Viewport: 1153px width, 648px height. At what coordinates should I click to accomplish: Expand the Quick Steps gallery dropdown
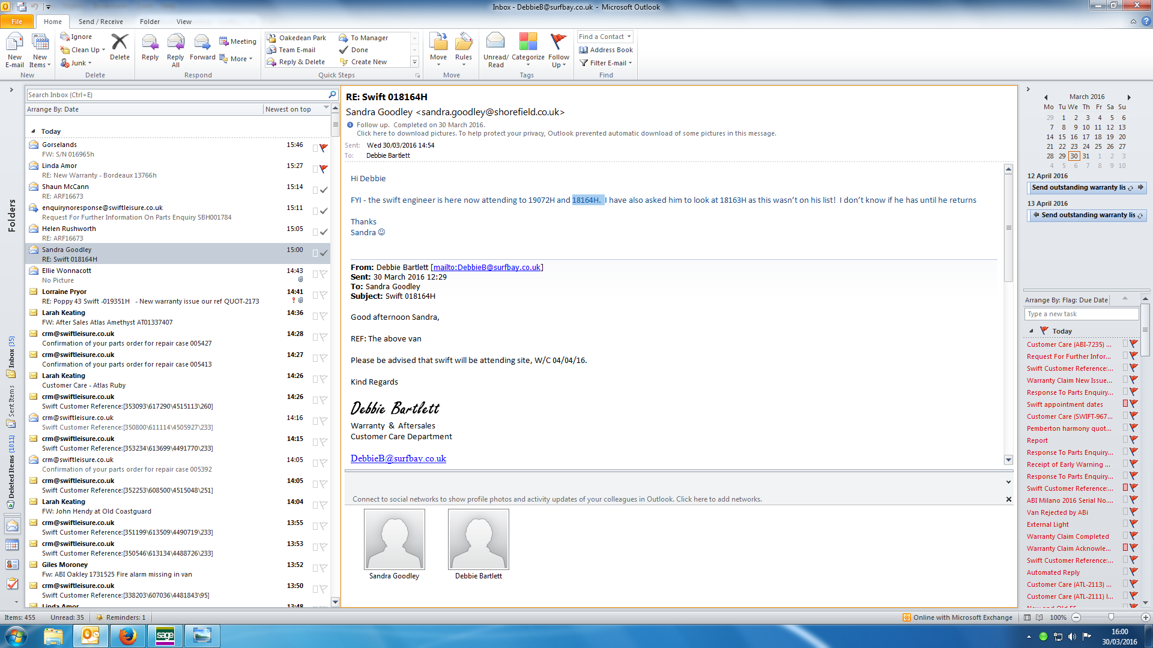coord(414,62)
